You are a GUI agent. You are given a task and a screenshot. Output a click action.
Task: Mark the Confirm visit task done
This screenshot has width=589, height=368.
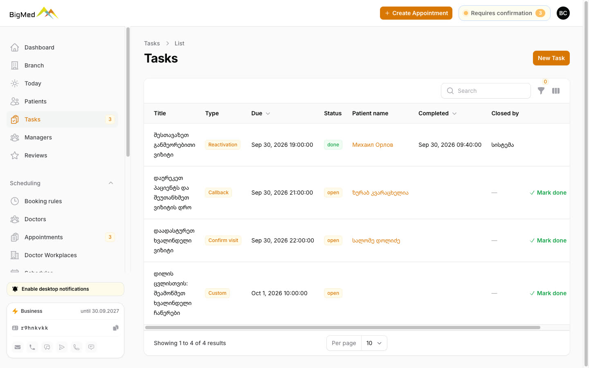(548, 240)
